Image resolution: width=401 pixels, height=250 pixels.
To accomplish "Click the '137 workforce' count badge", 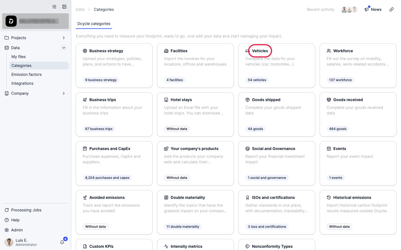I will click(x=340, y=80).
